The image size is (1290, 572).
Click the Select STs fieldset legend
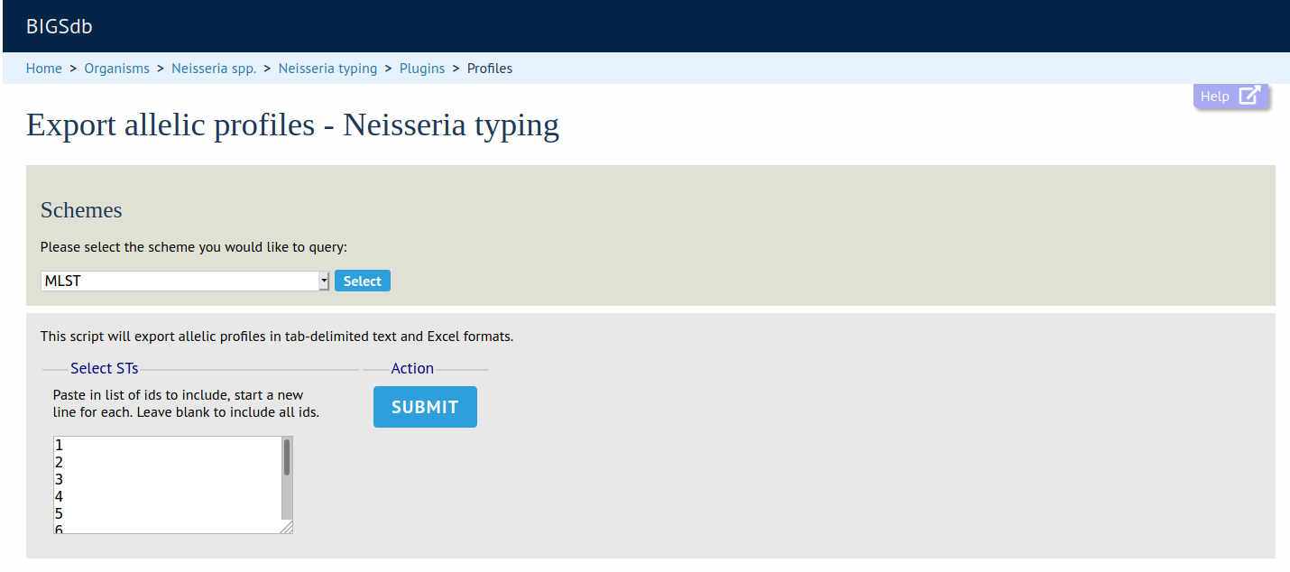[x=105, y=369]
